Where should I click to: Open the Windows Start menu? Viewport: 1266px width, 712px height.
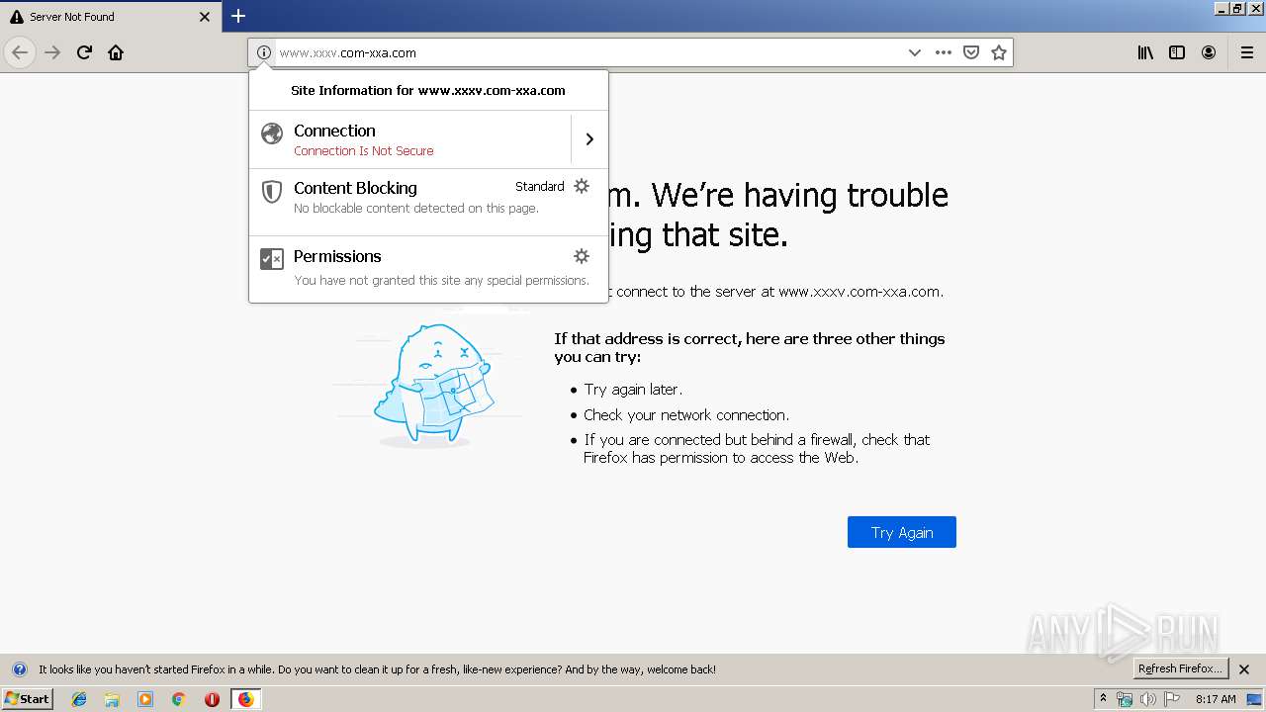coord(28,699)
